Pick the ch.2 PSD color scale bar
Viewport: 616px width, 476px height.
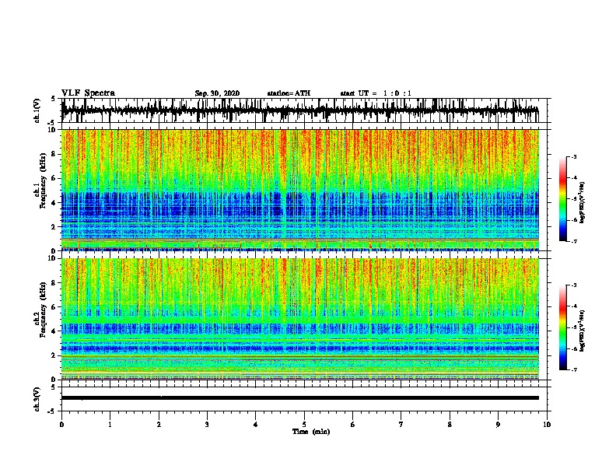click(x=562, y=327)
